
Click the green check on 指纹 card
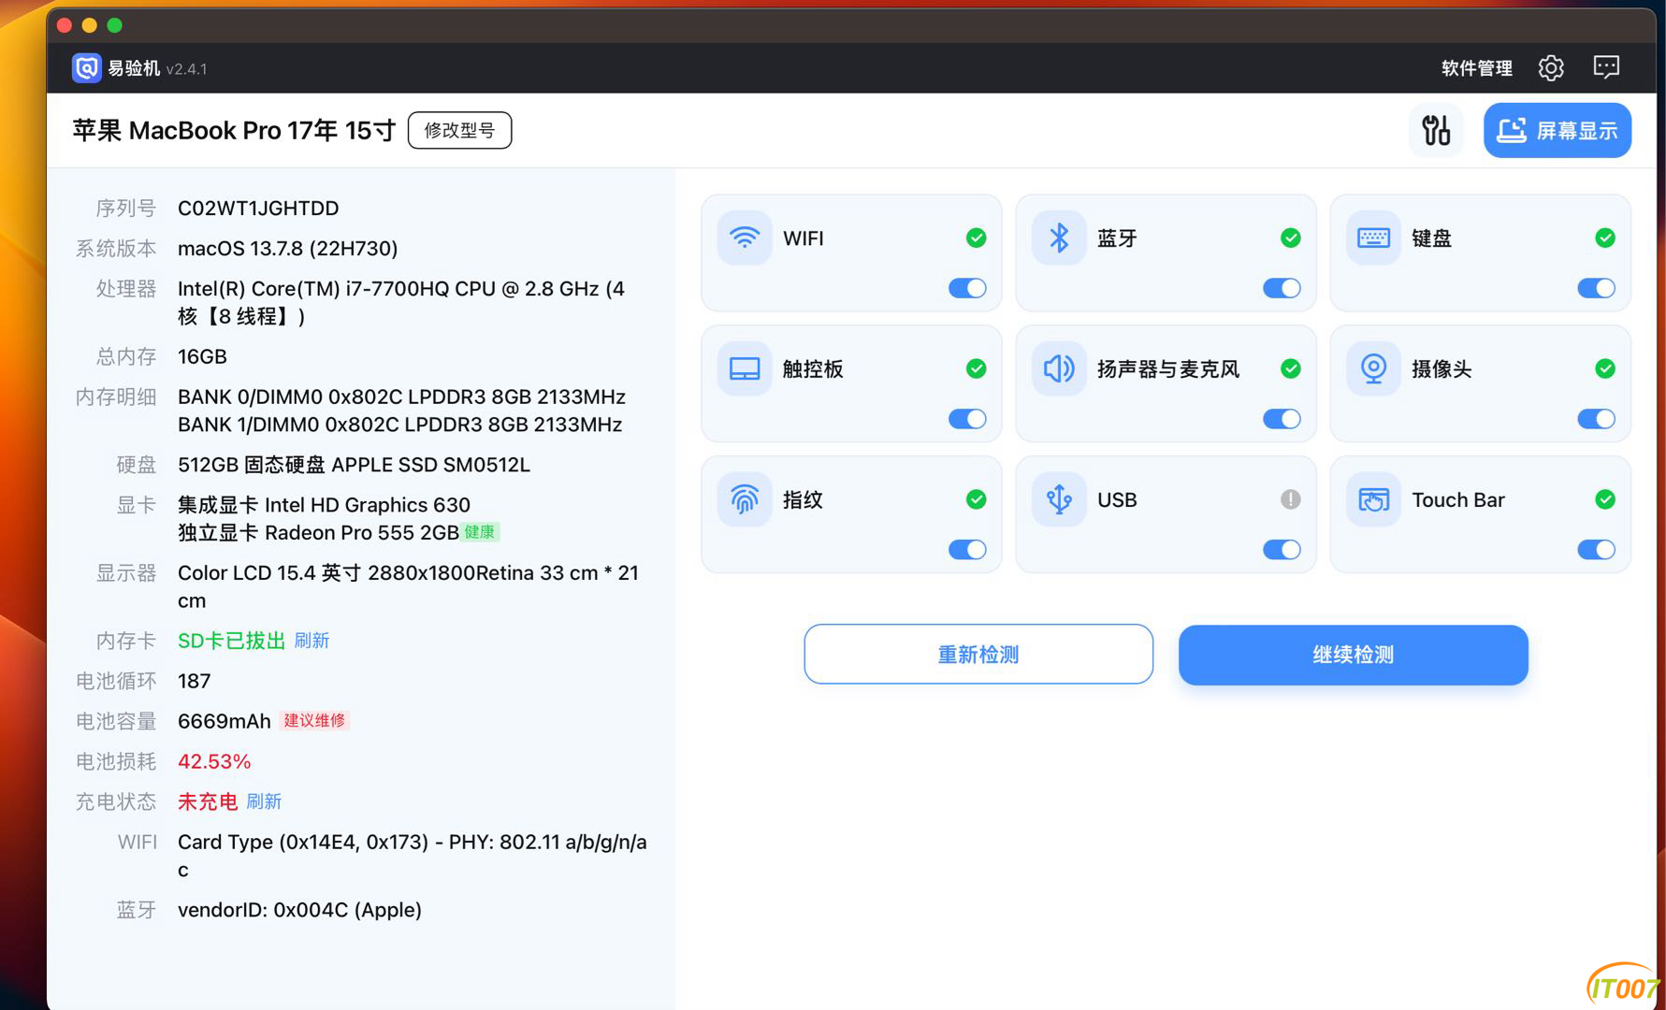976,499
